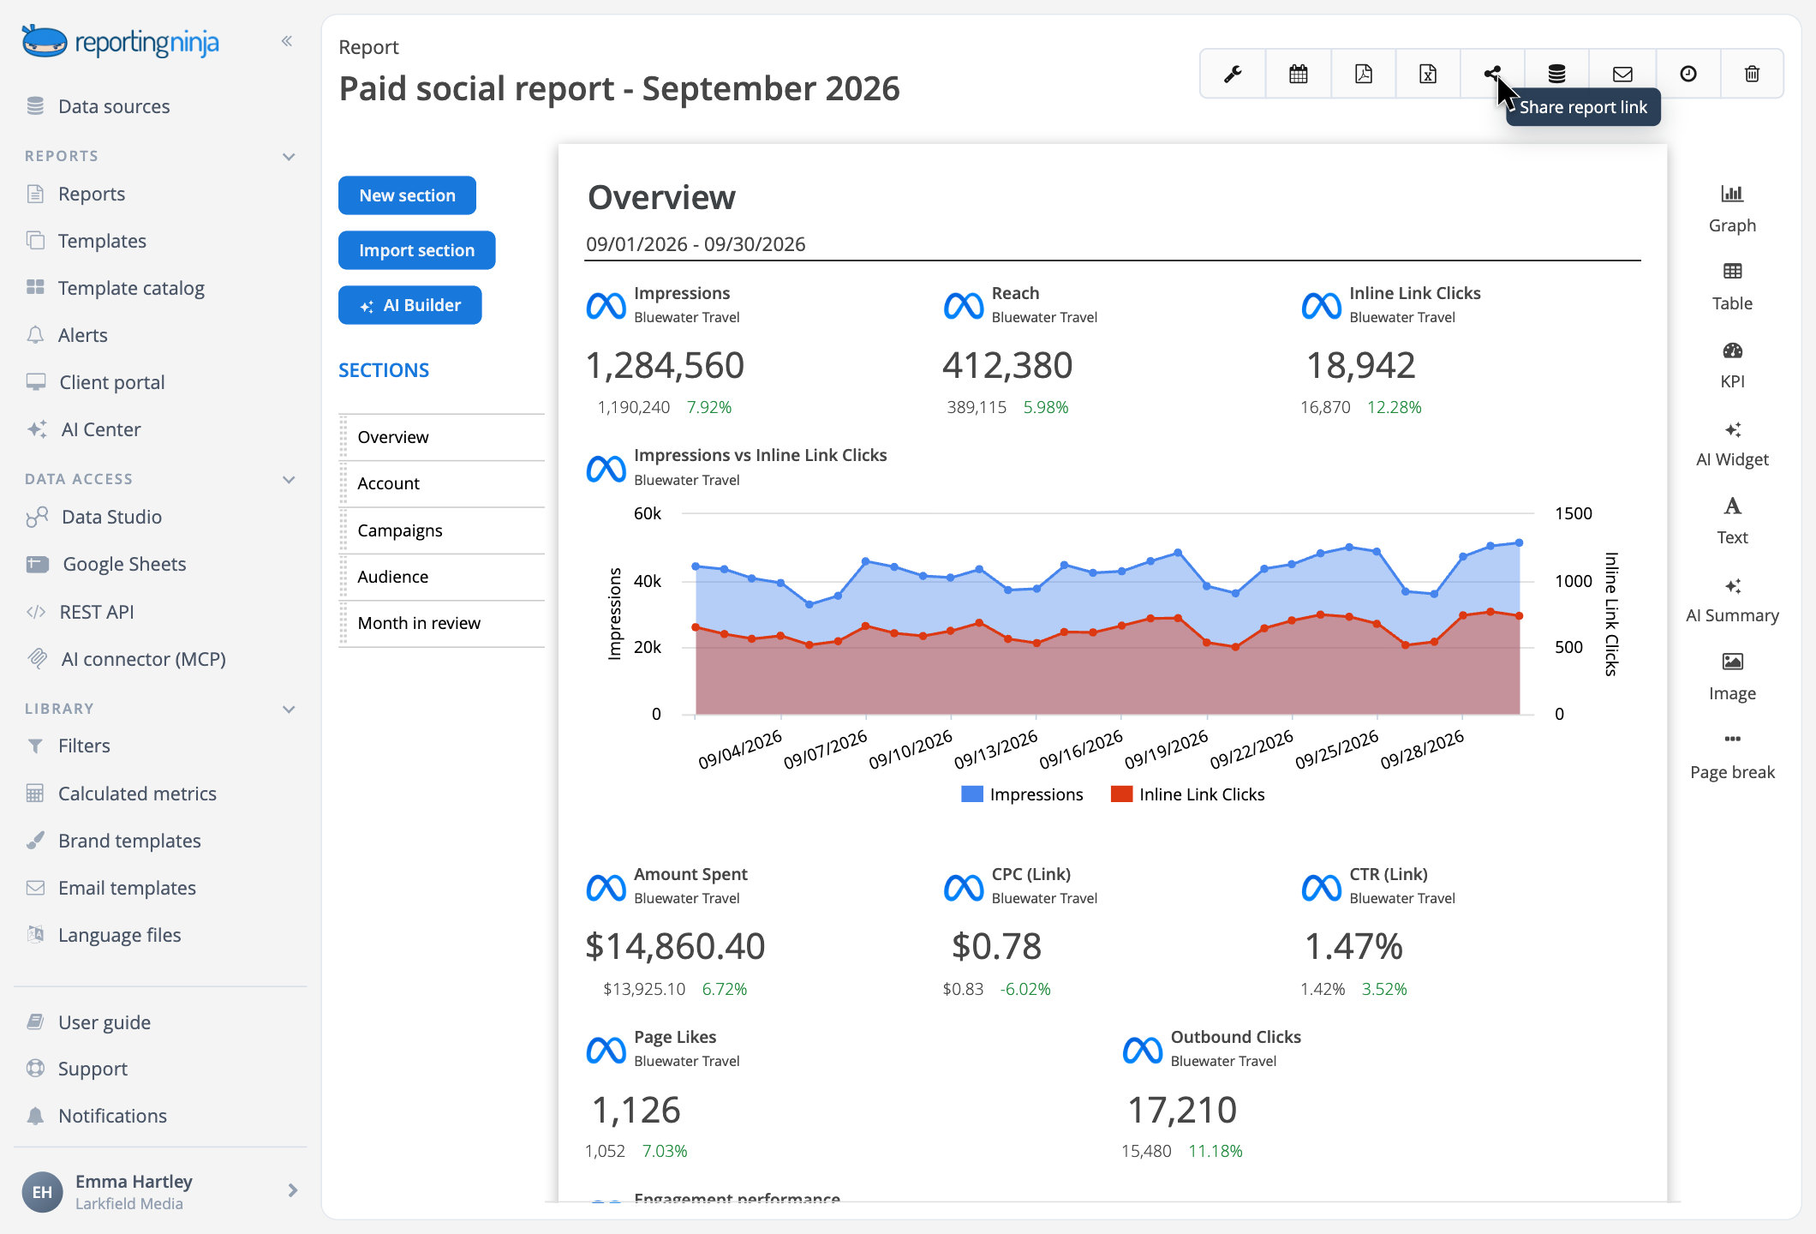Click the Import section button
This screenshot has height=1234, width=1816.
(416, 250)
